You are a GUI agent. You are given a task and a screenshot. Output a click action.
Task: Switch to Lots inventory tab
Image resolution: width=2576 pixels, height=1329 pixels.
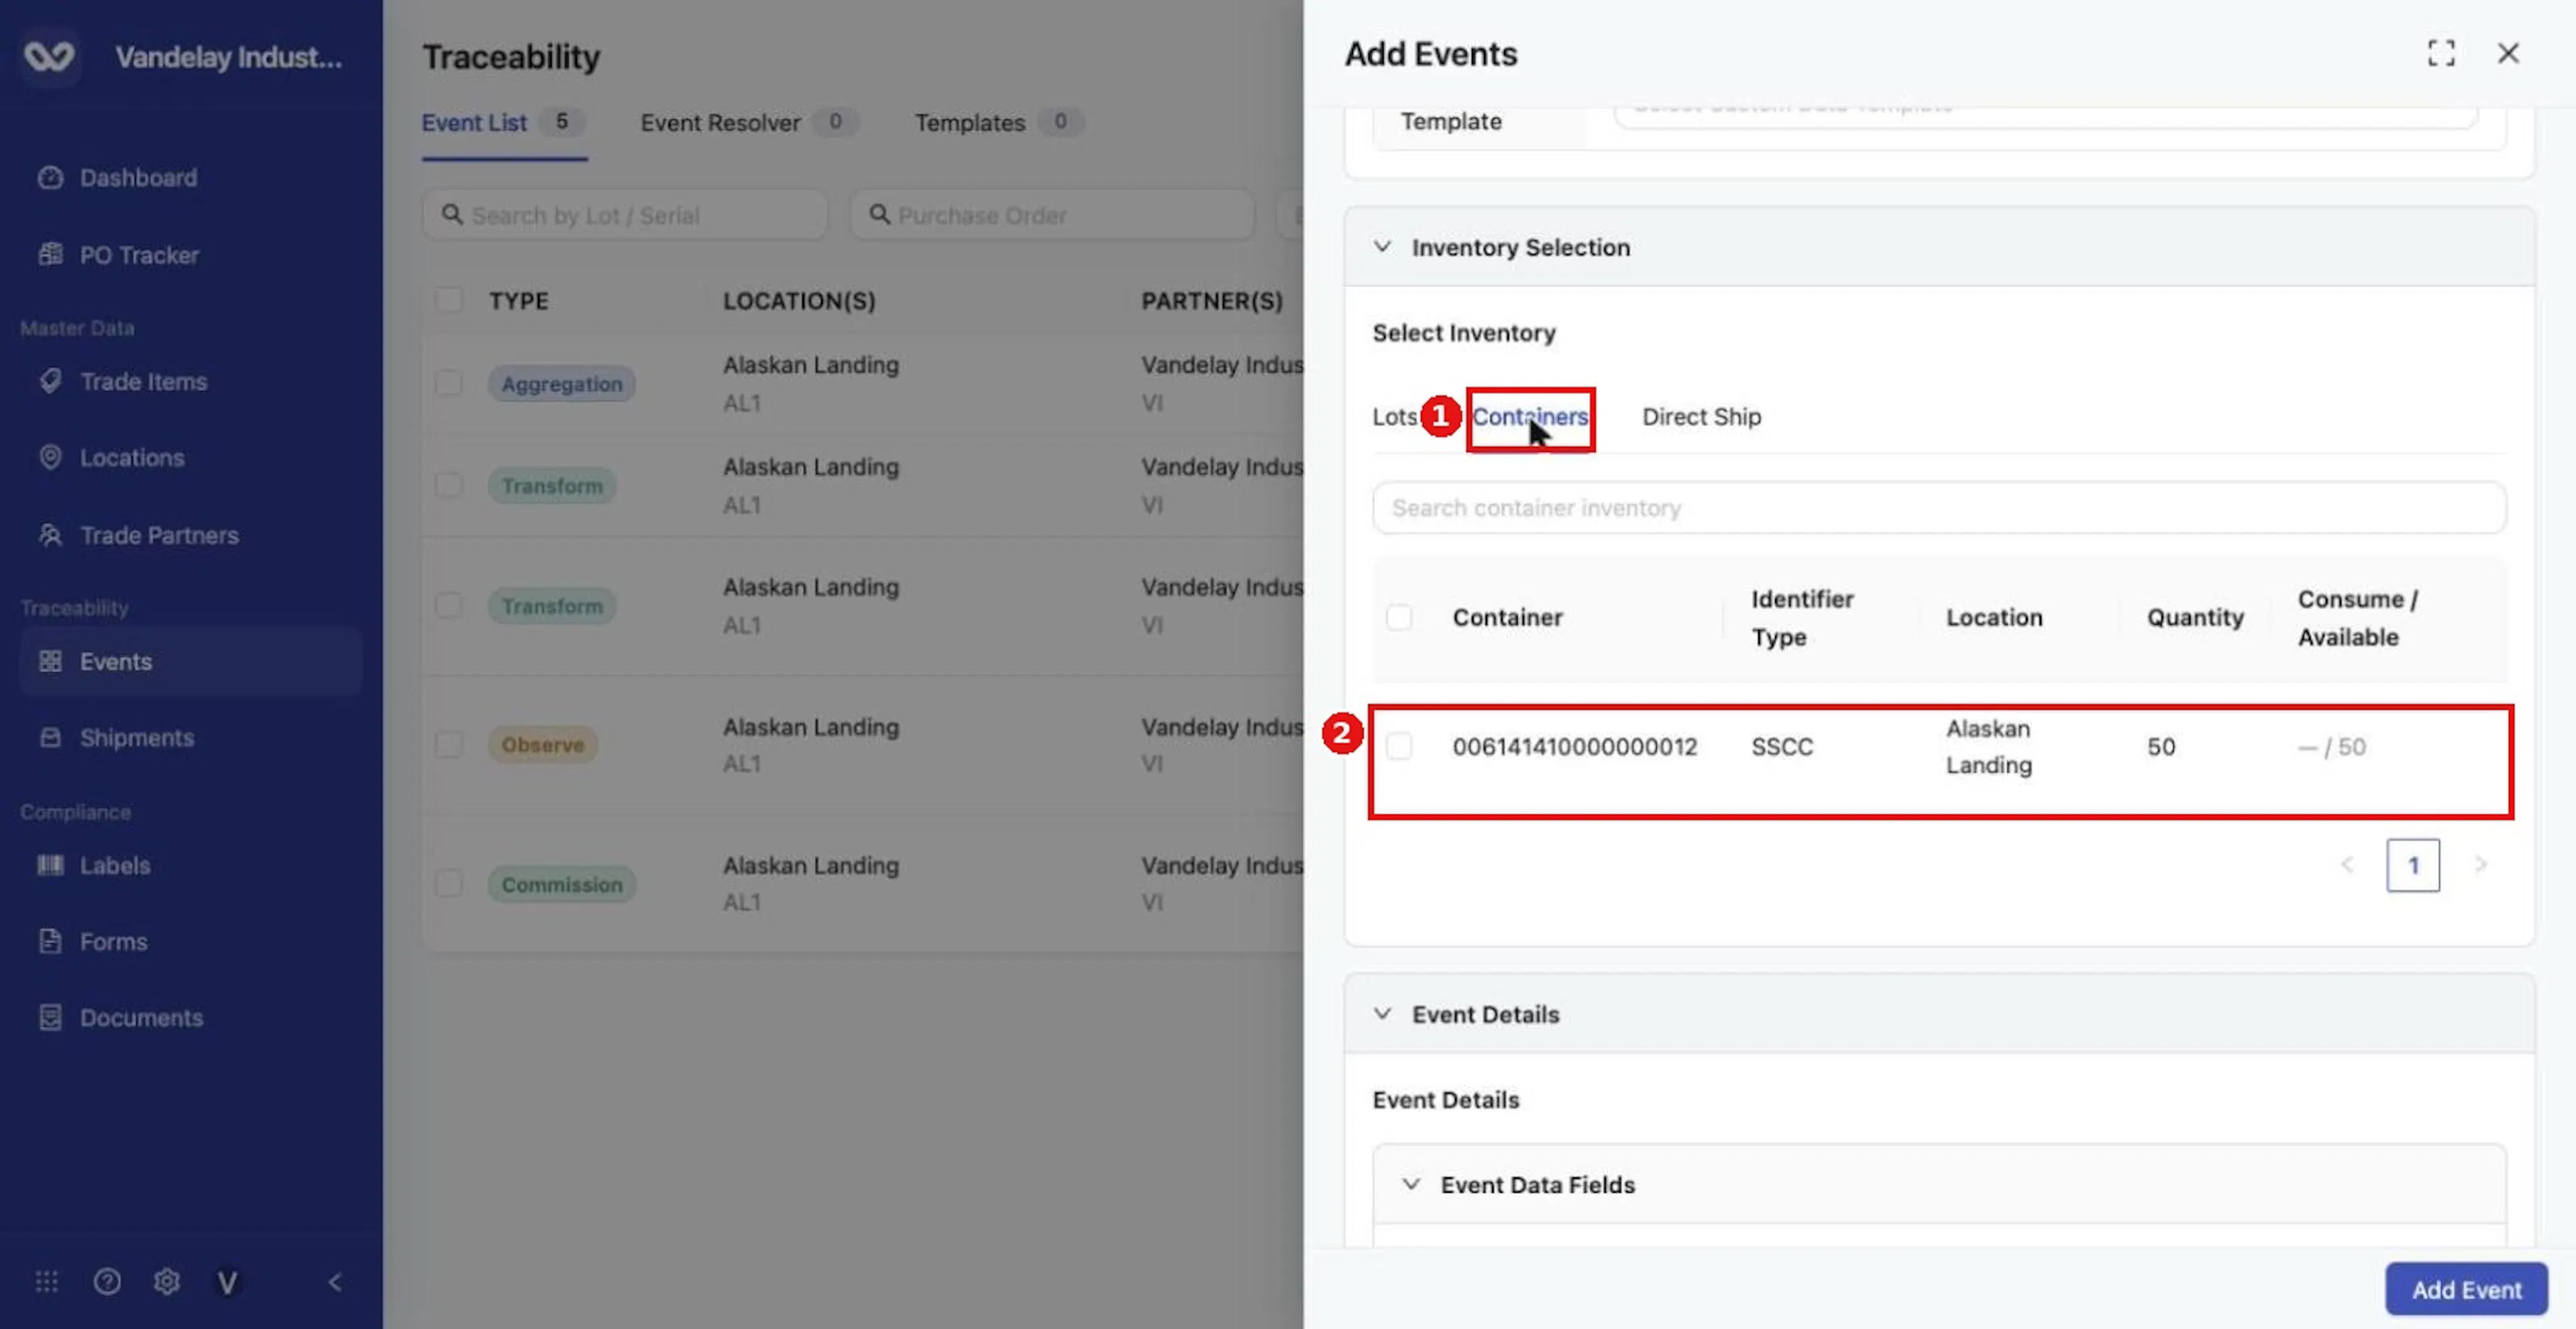pyautogui.click(x=1394, y=416)
